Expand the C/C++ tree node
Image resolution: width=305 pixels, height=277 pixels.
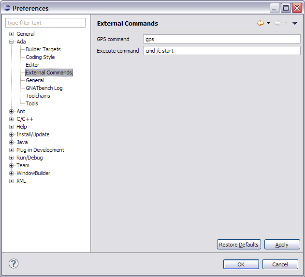[x=11, y=119]
